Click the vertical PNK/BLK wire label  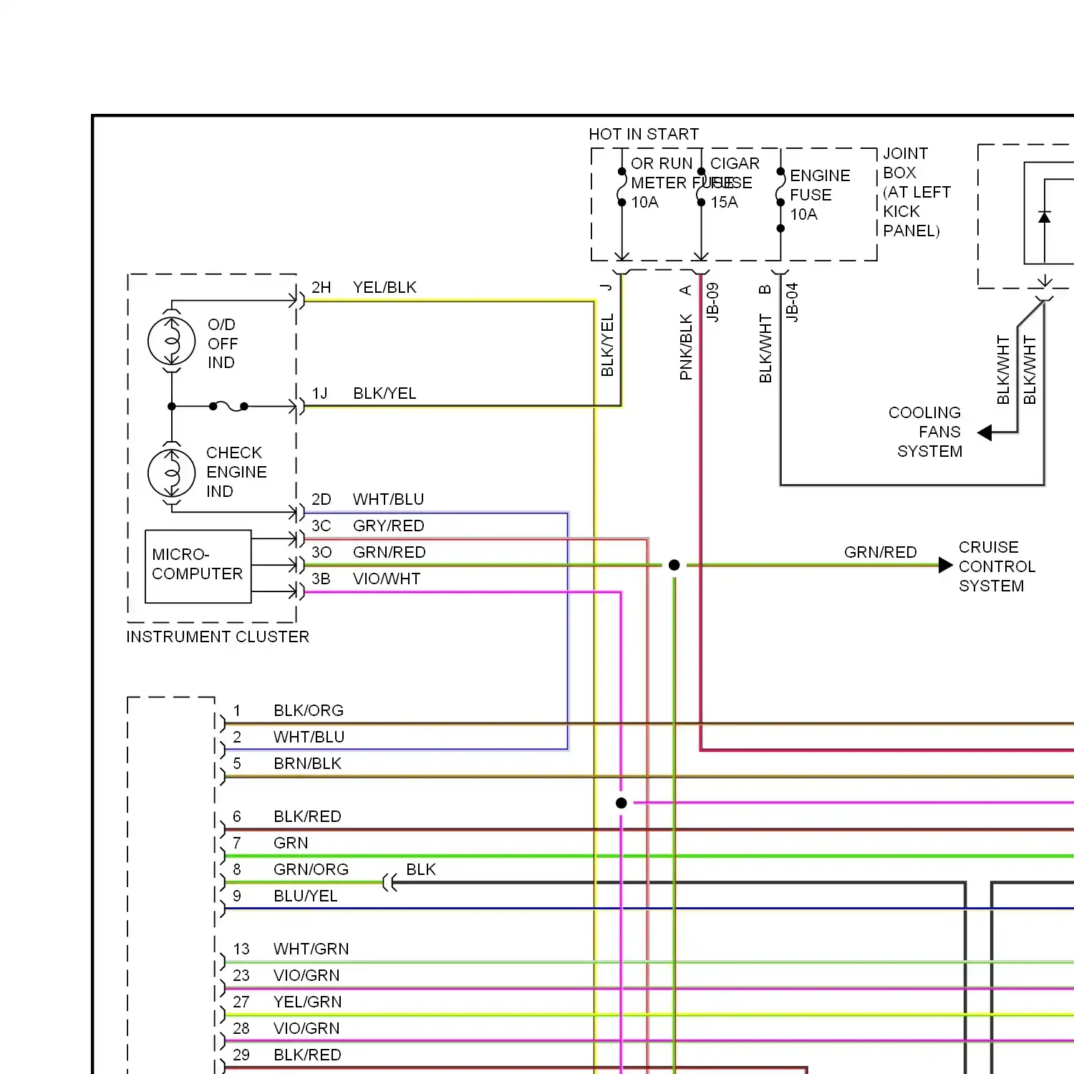tap(686, 347)
